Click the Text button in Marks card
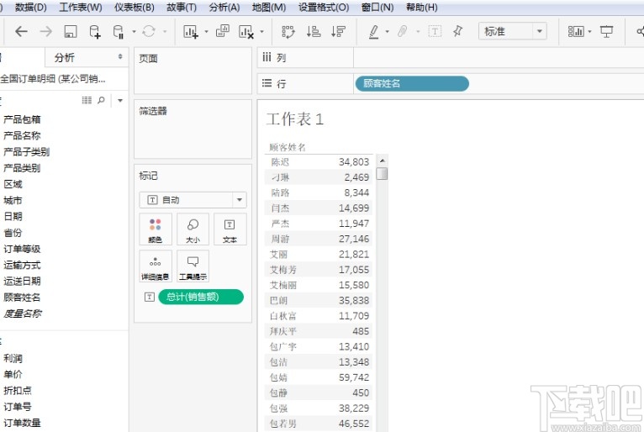The width and height of the screenshot is (644, 432). 230,229
